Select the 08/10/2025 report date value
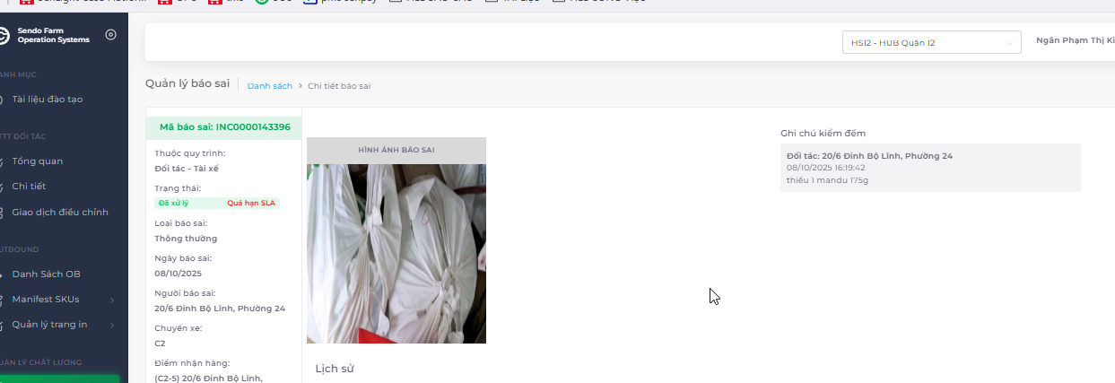 point(178,274)
